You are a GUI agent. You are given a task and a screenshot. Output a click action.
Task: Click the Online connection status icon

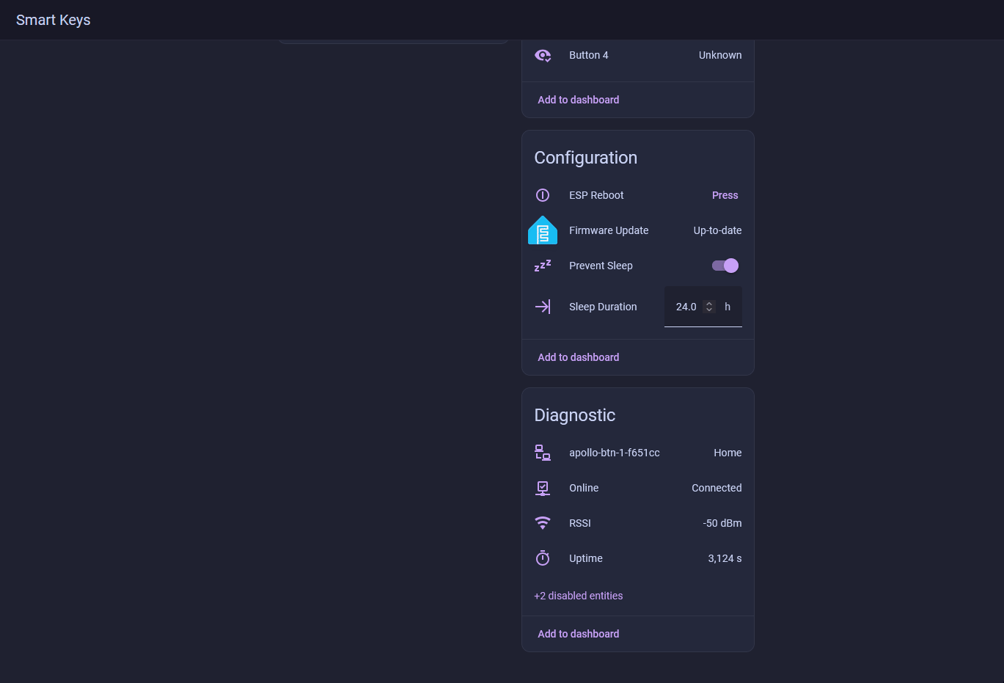coord(543,488)
